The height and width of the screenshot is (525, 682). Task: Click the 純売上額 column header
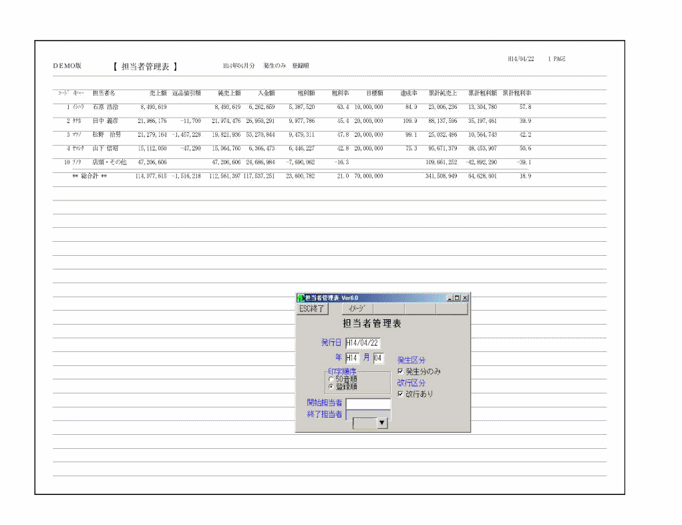(229, 93)
